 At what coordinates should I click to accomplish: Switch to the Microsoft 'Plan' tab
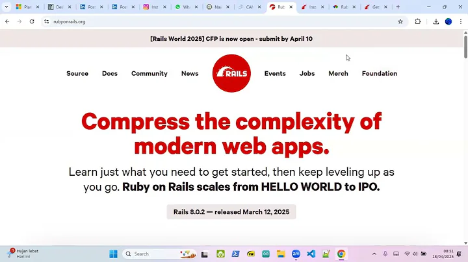tap(27, 7)
